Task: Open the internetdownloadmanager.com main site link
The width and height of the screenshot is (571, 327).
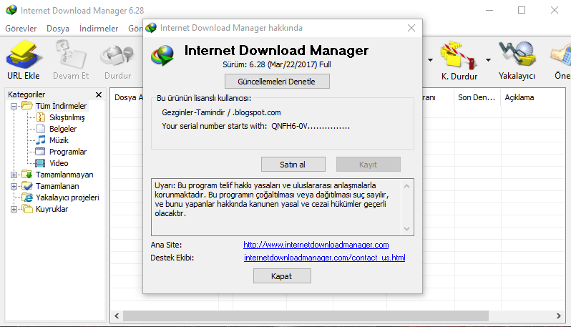Action: click(x=316, y=245)
